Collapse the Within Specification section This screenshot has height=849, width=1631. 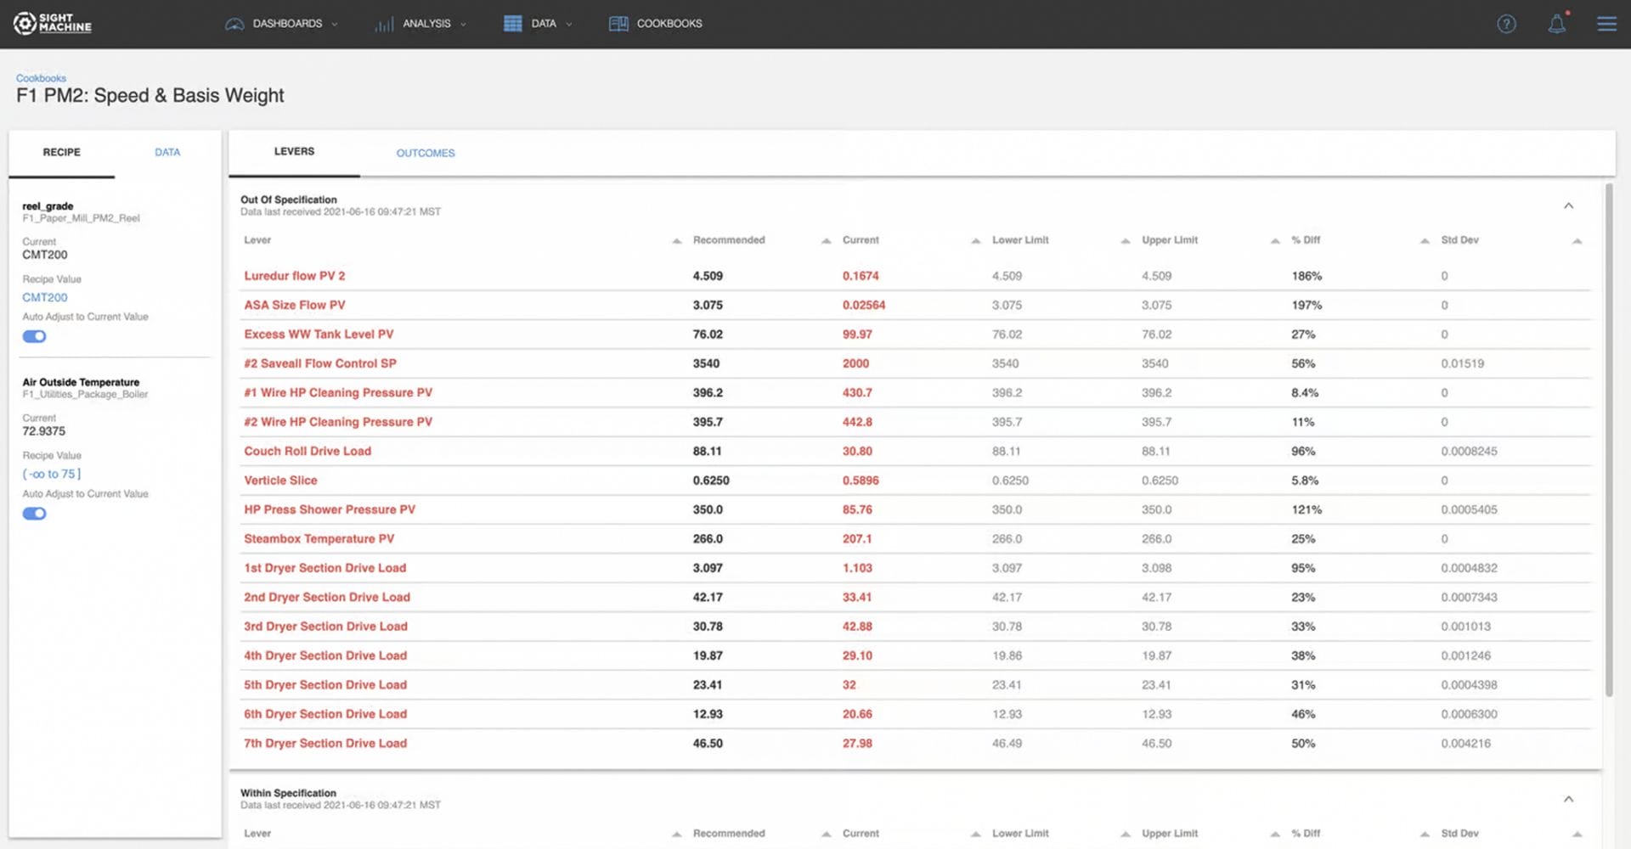coord(1568,799)
